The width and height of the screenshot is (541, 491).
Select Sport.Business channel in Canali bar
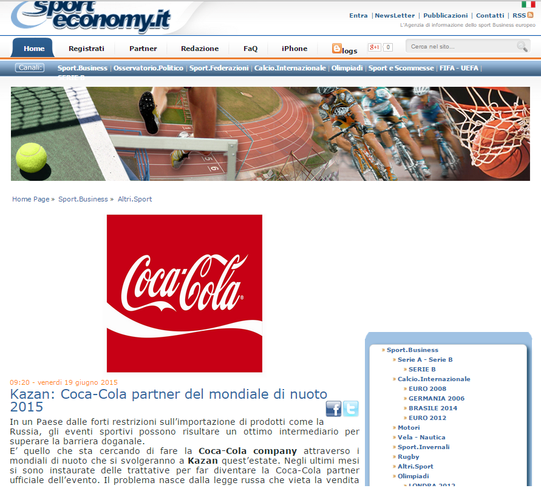coord(83,68)
